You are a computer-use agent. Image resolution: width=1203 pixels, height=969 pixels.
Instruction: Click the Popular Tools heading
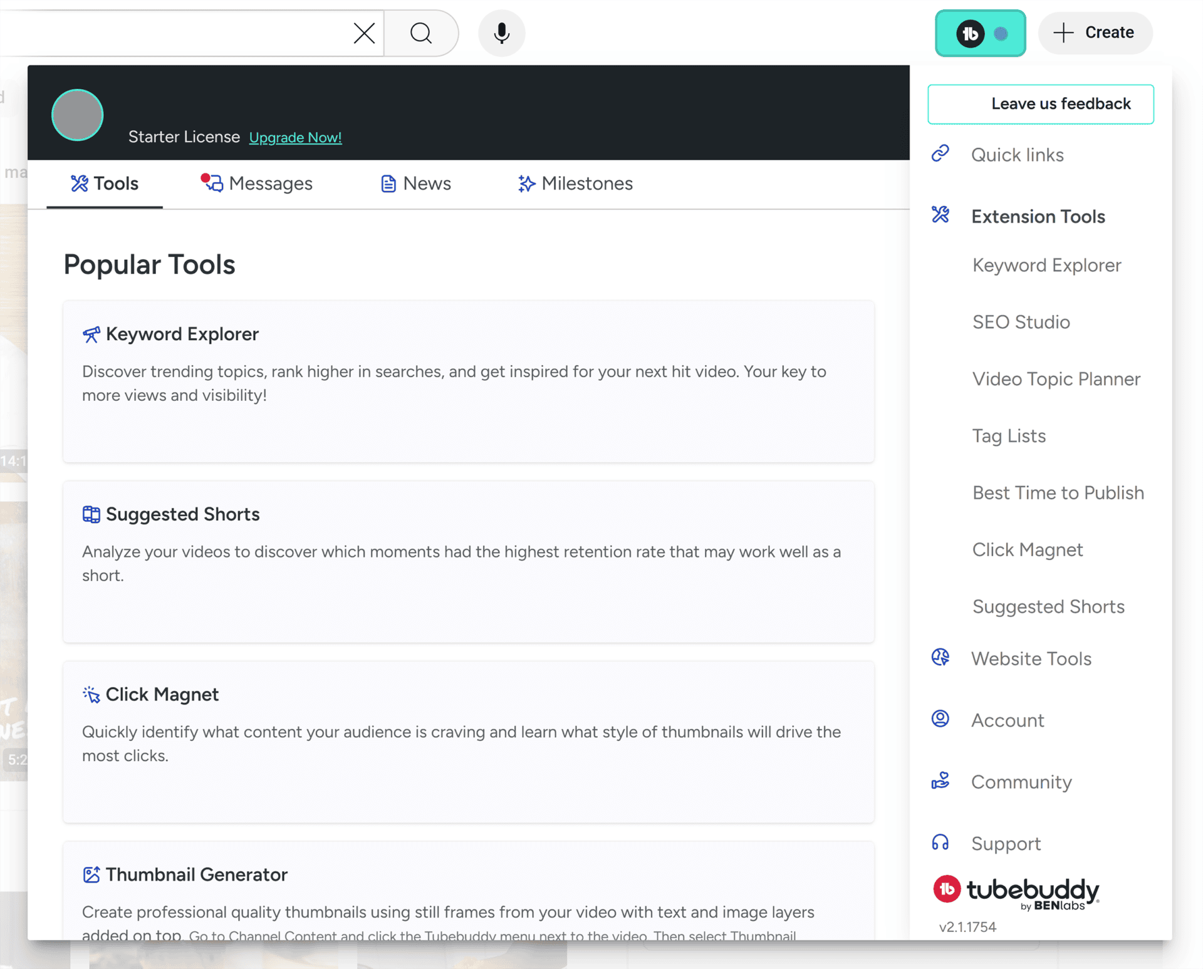149,264
